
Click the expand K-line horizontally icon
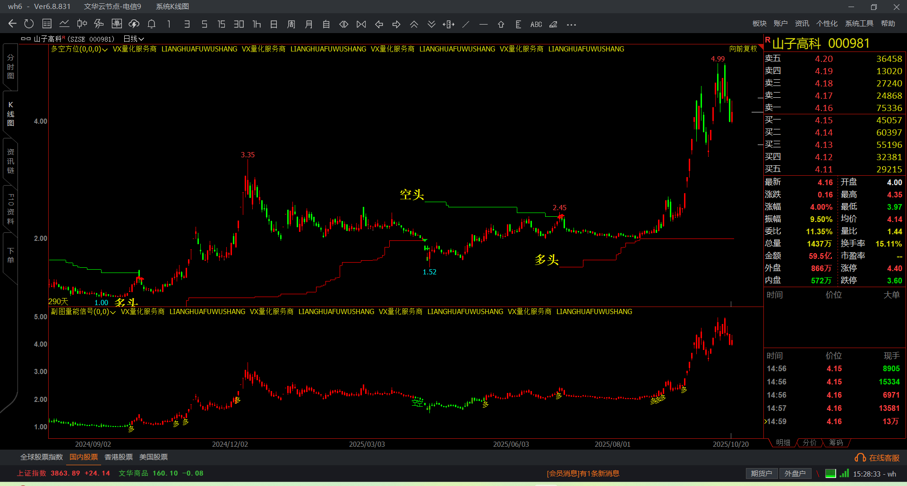(344, 24)
